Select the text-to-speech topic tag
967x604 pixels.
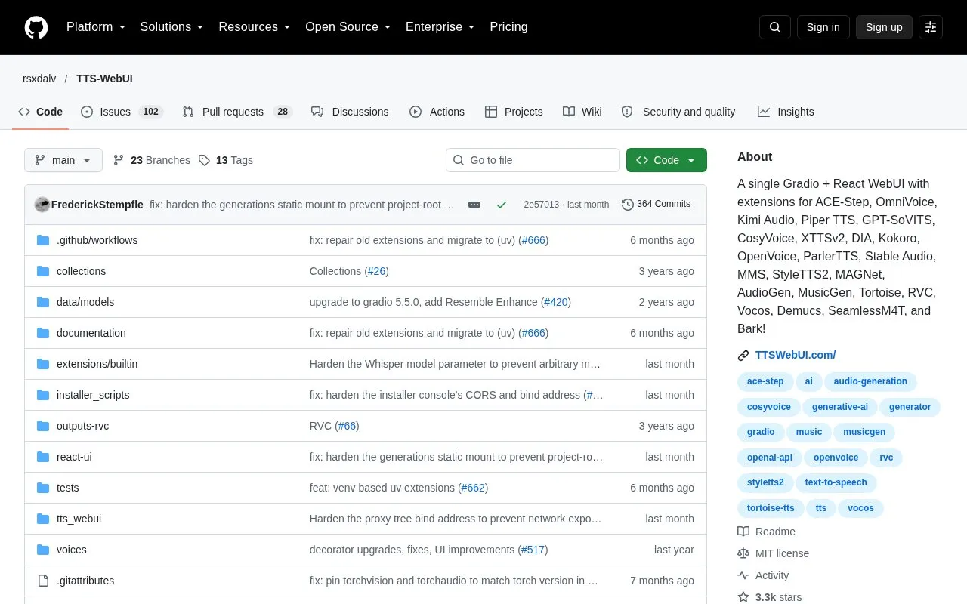(836, 482)
